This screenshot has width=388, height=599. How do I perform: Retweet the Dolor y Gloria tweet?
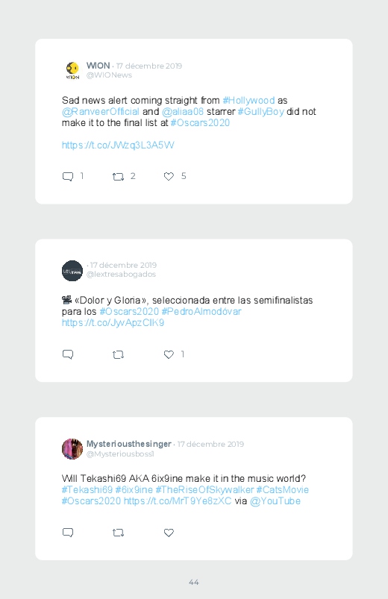[118, 354]
